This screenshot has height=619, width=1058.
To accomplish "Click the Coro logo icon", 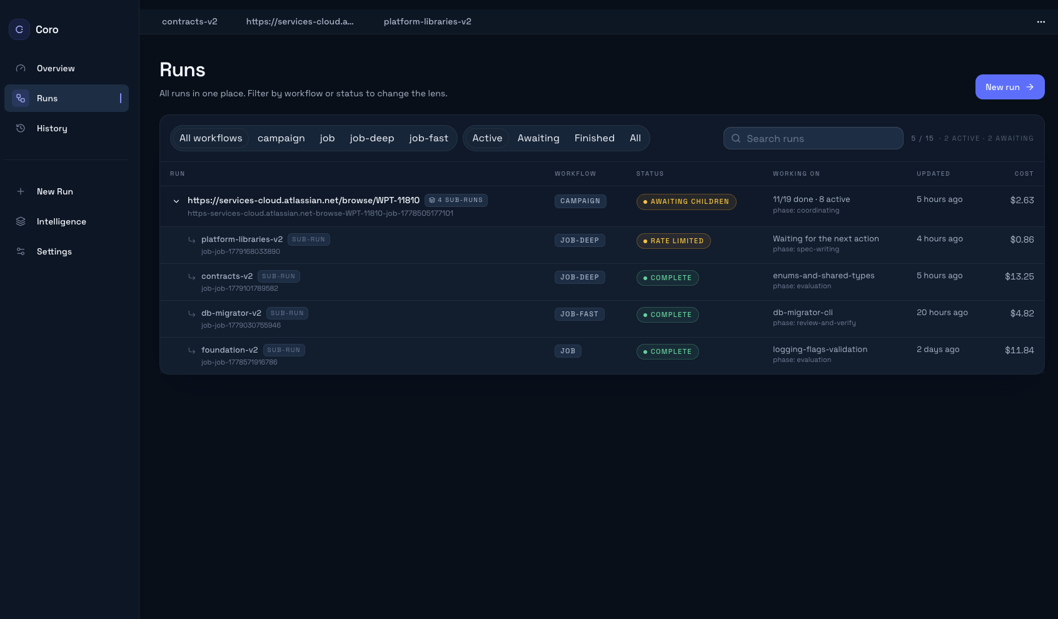I will [x=19, y=29].
